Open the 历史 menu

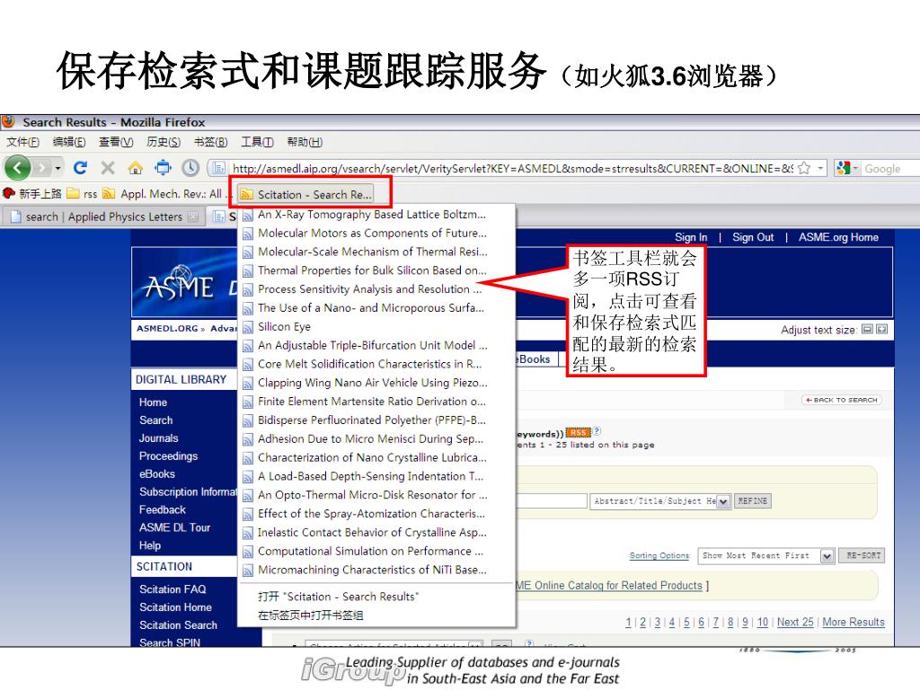(164, 142)
